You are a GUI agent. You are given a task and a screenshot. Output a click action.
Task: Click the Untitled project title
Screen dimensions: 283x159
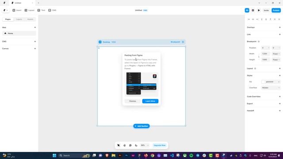pyautogui.click(x=138, y=10)
